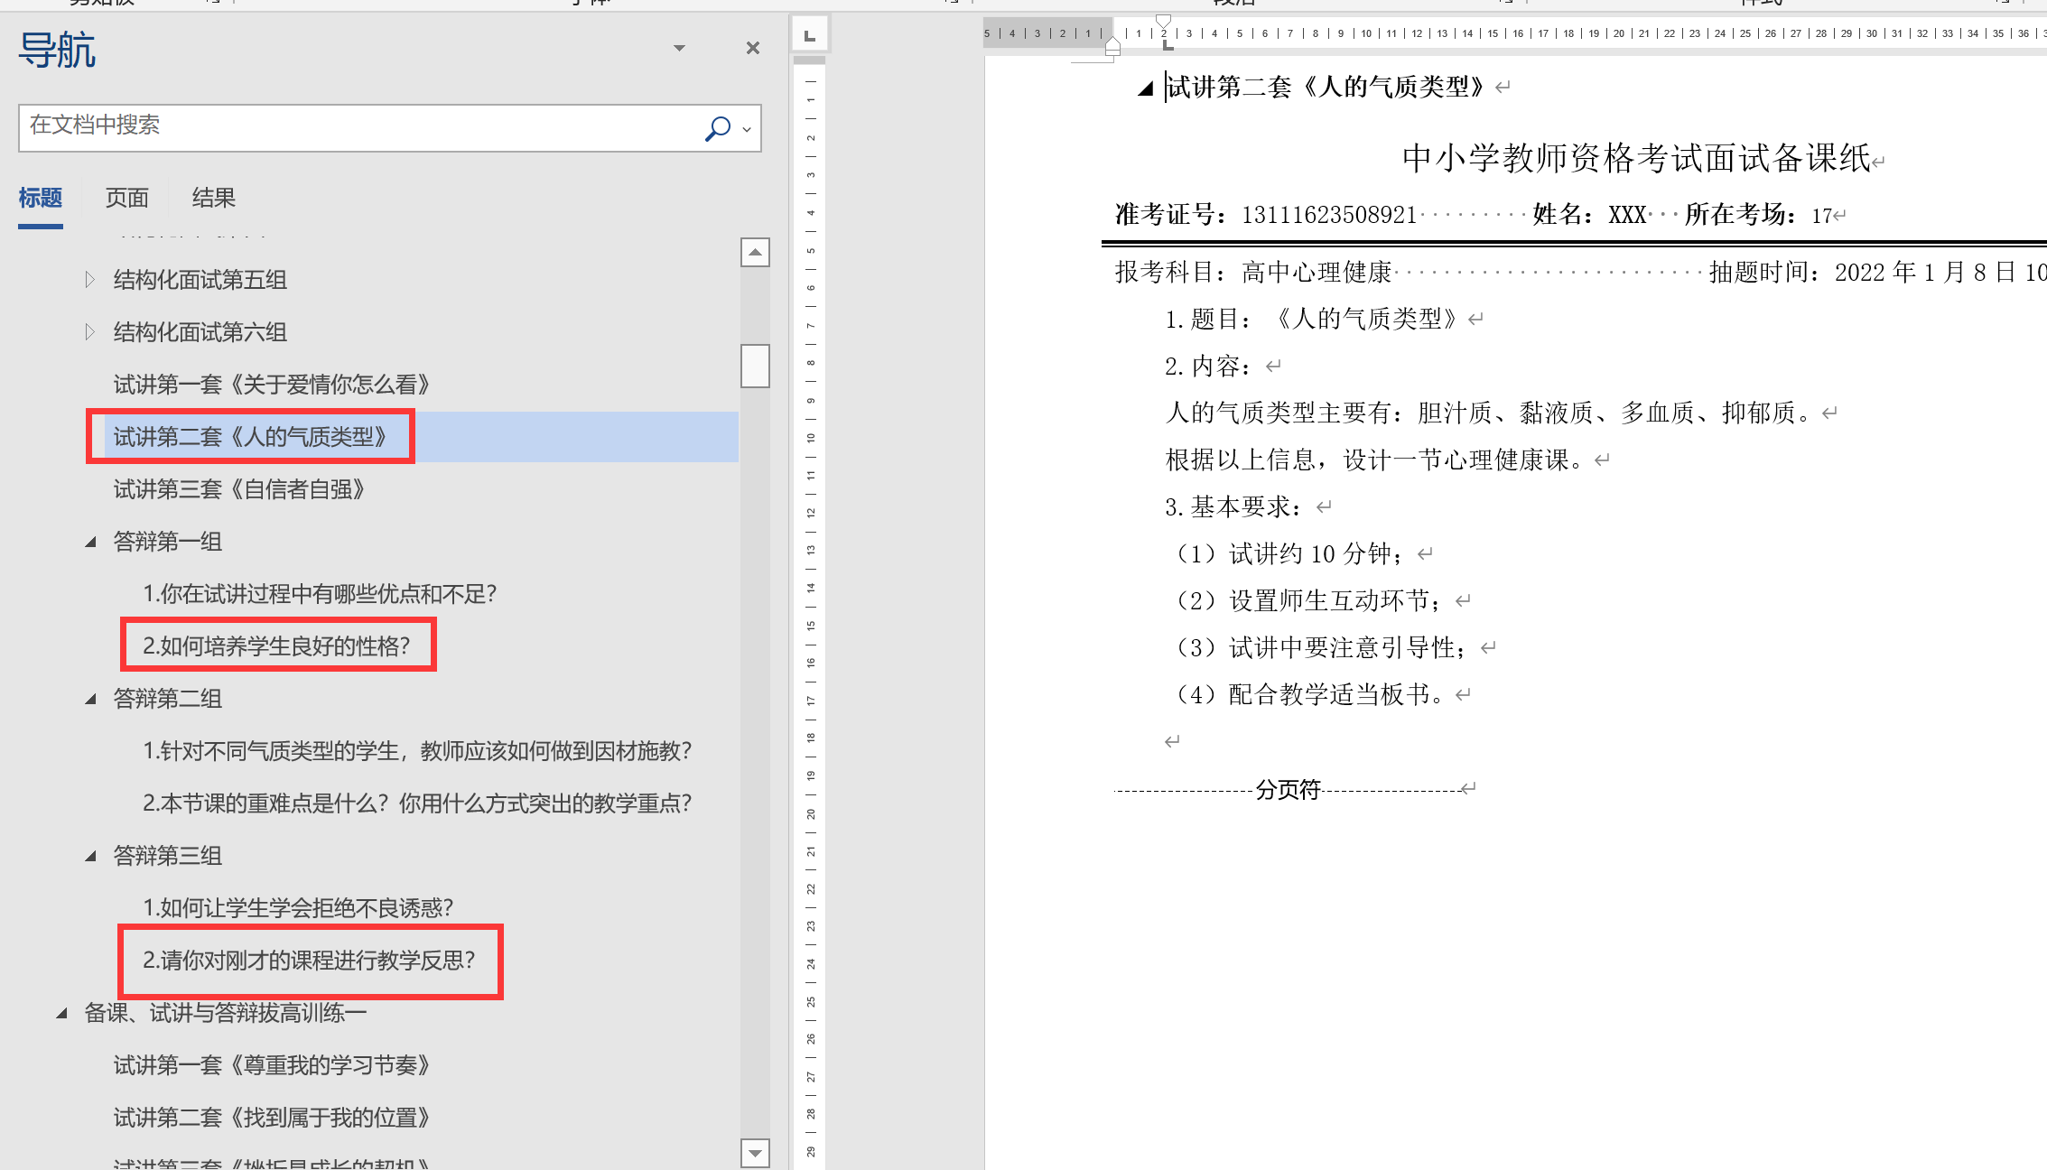
Task: Collapse the 答辩第三组 heading
Action: click(90, 856)
